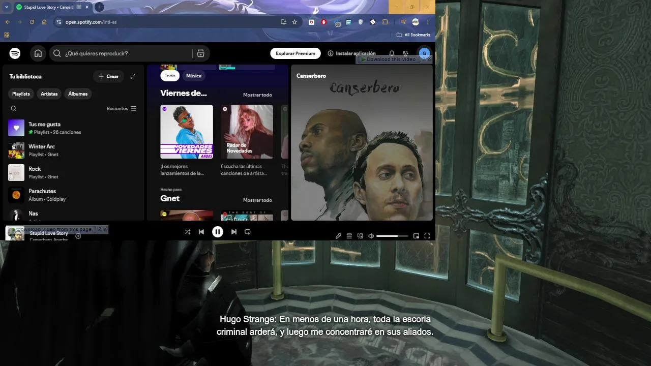The width and height of the screenshot is (651, 366).
Task: Toggle repeat mode
Action: pos(248,232)
